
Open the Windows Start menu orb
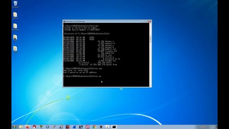tap(14, 127)
